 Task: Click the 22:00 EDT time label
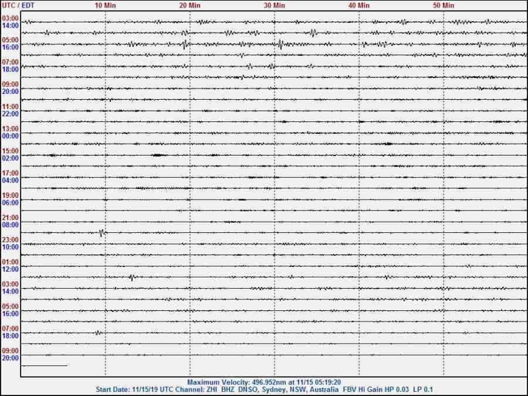click(10, 114)
